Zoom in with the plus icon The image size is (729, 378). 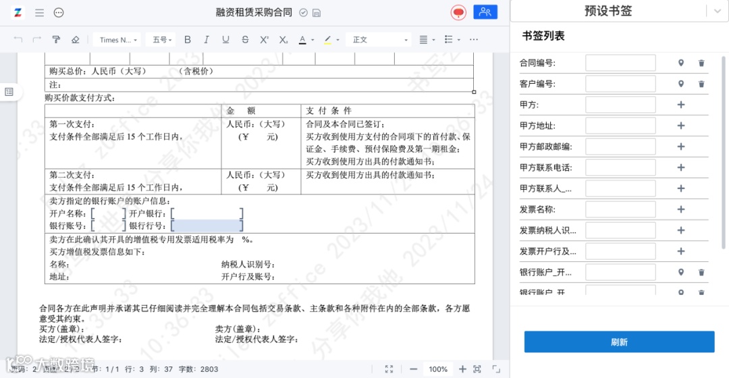[x=462, y=369]
